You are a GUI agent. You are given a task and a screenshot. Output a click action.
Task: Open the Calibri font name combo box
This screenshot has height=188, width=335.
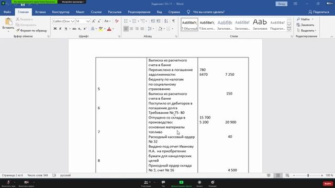point(63,21)
